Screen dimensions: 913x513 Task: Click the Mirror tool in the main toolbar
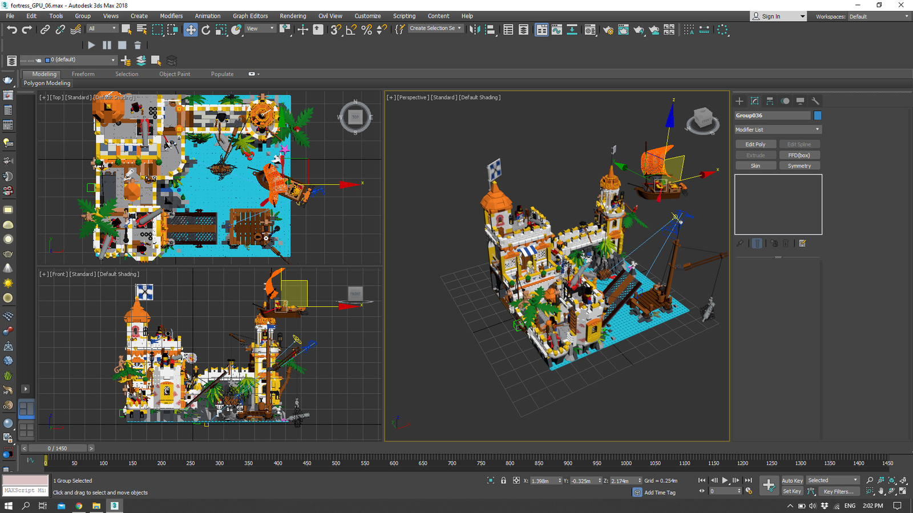coord(474,30)
